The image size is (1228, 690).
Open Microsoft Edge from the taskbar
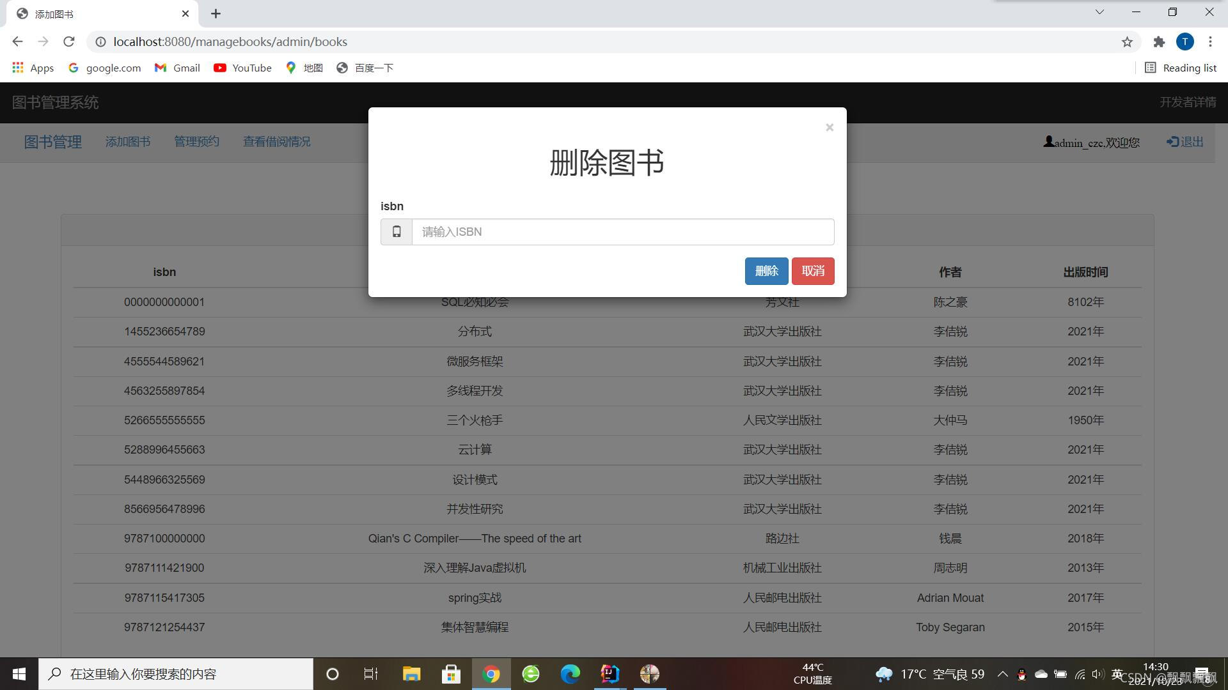570,673
